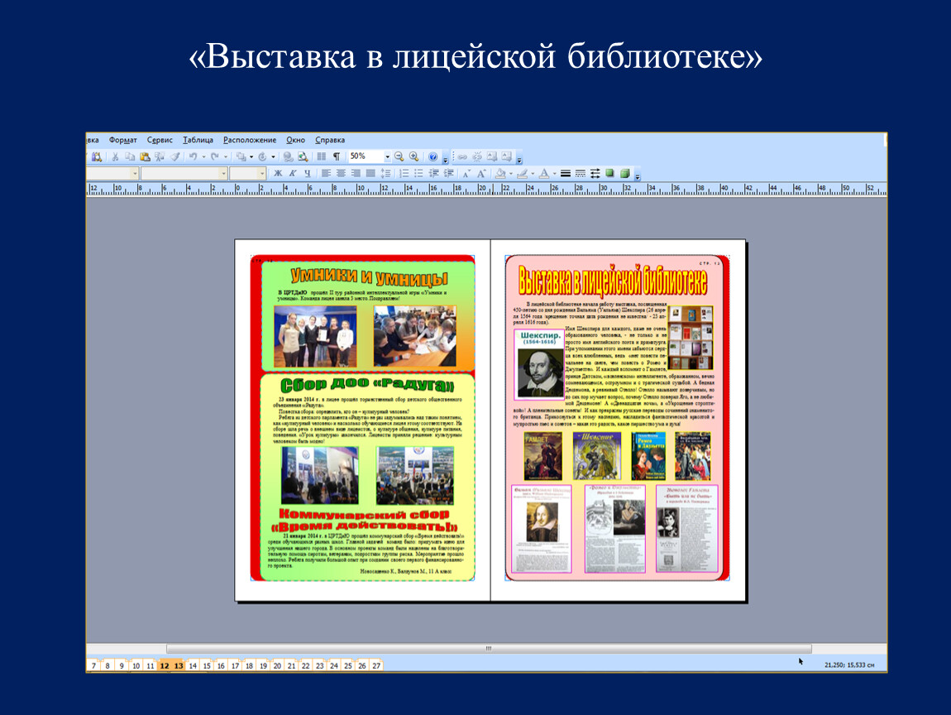Image resolution: width=951 pixels, height=715 pixels.
Task: Apply Shadow Style using the green square icon
Action: 610,173
